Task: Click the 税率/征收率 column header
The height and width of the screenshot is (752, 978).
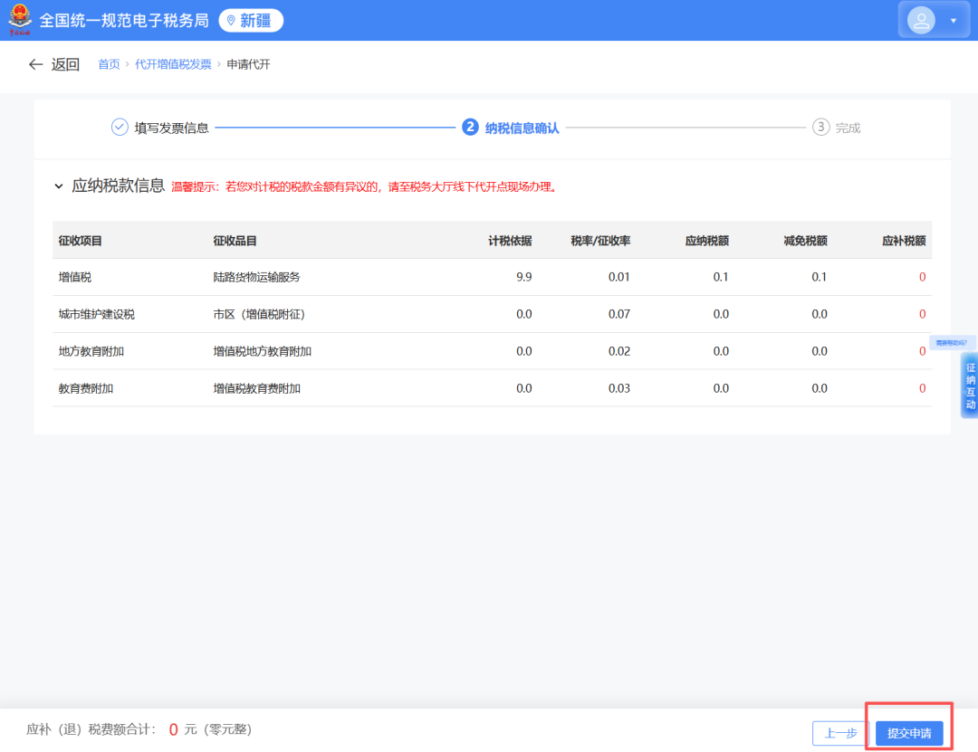Action: point(600,241)
